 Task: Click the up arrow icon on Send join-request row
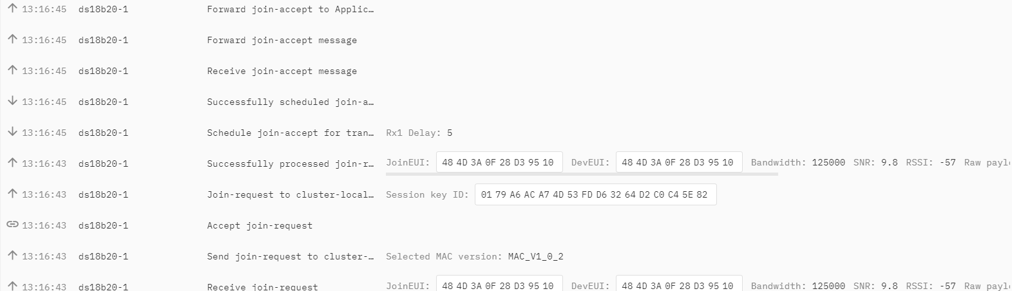pyautogui.click(x=12, y=256)
